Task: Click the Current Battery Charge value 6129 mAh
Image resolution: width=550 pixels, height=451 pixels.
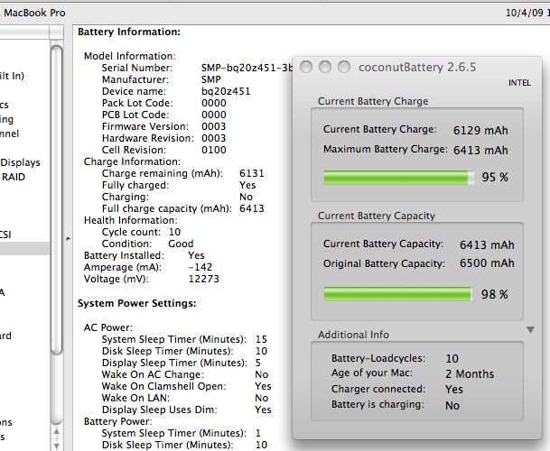Action: point(480,131)
